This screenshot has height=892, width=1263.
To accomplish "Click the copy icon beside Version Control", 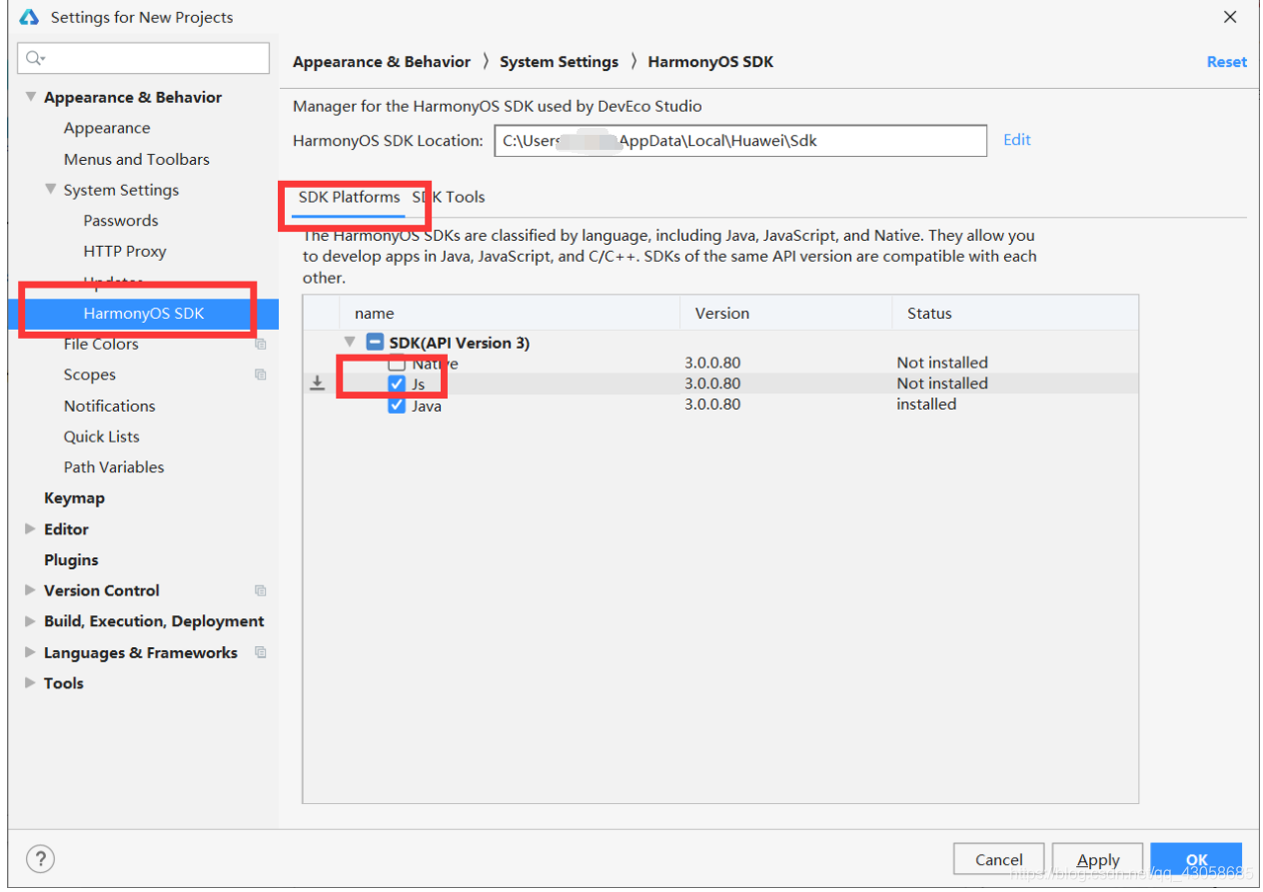I will [261, 590].
